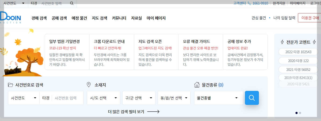This screenshot has height=121, width=321.
Task: Select expert comment 2020 타경 122
Action: [x=298, y=61]
